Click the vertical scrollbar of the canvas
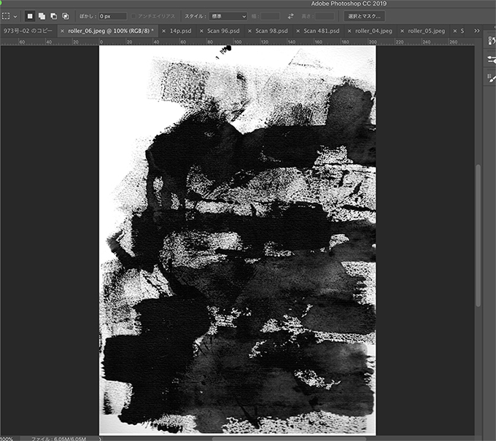Screen dimensions: 496x441 [x=478, y=233]
